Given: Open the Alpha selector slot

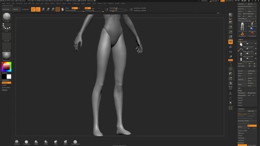Looking at the screenshot, I should [x=6, y=36].
